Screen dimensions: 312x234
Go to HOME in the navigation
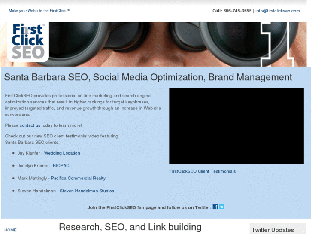tap(10, 230)
